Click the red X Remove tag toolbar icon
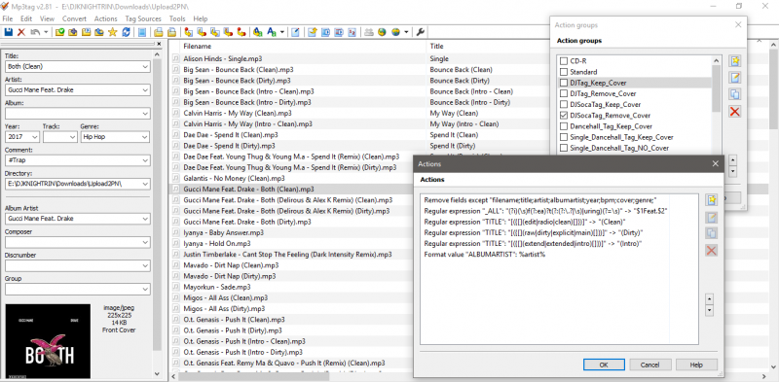This screenshot has height=382, width=779. [x=21, y=32]
